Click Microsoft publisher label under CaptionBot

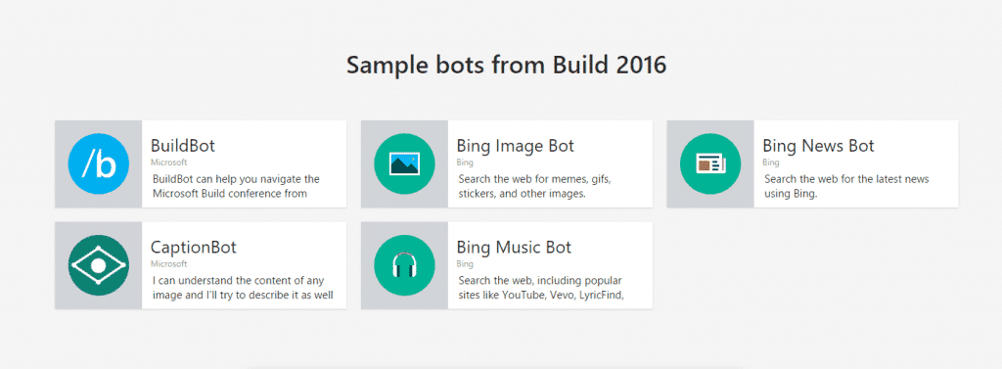[x=168, y=263]
